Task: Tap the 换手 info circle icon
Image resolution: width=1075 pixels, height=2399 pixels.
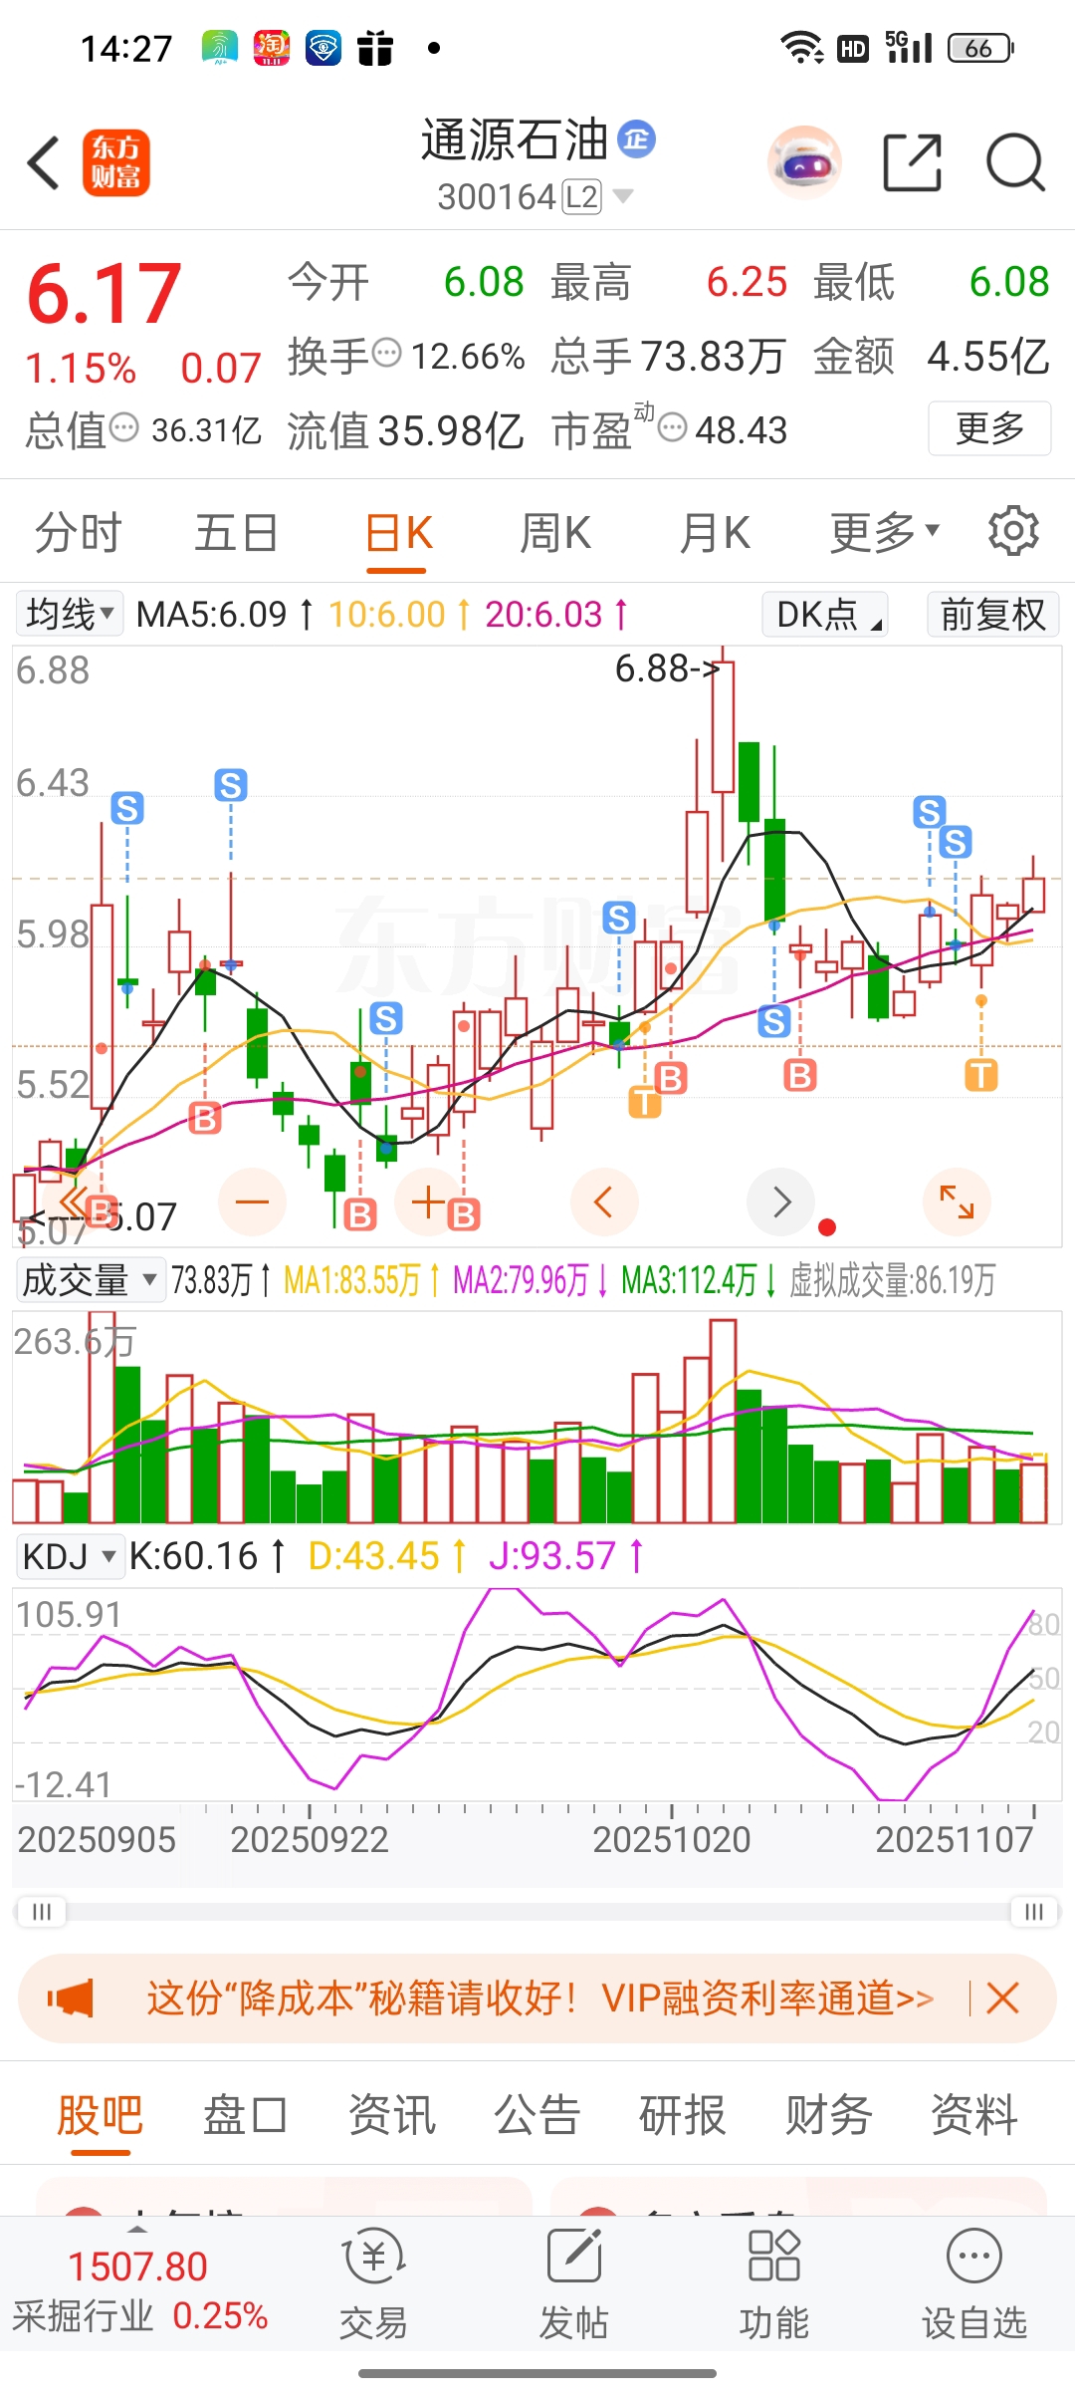Action: pyautogui.click(x=387, y=353)
